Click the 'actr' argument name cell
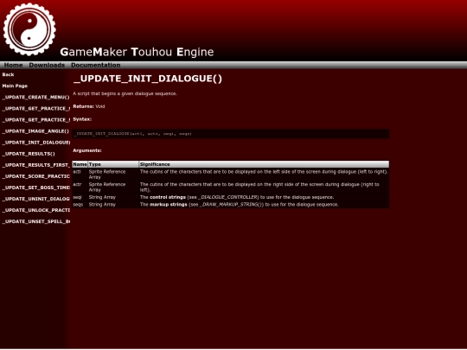467x350 pixels. [x=77, y=185]
